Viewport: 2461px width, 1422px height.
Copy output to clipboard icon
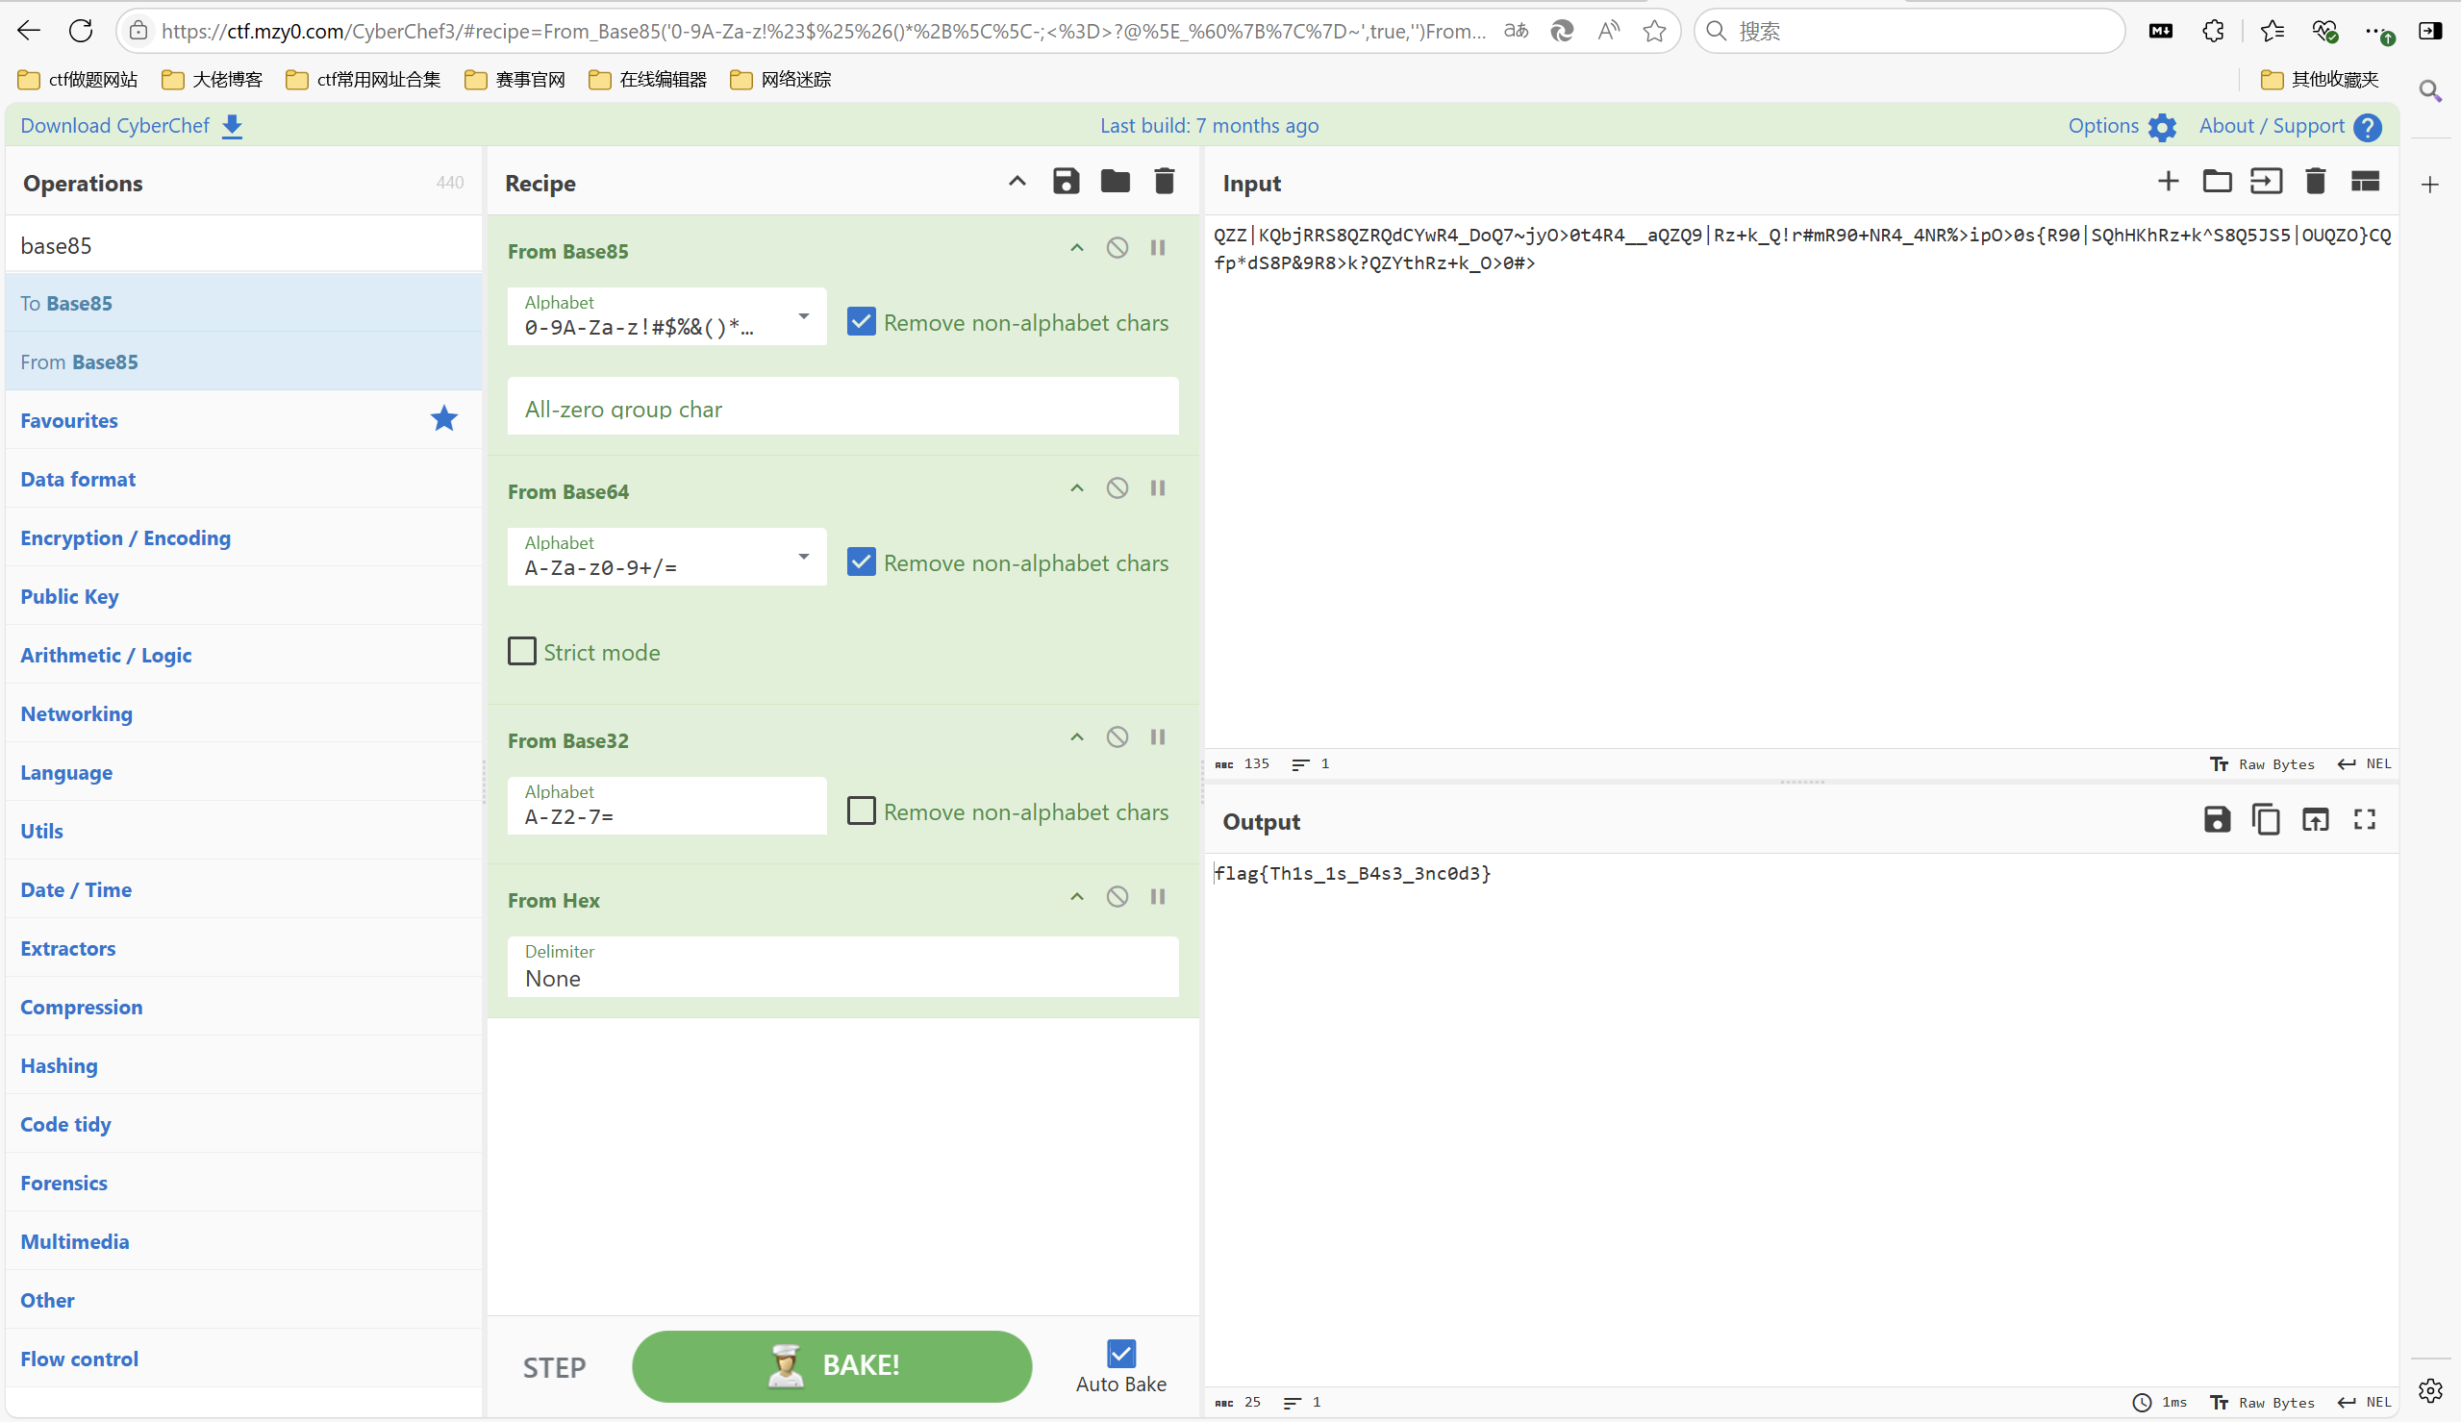pos(2266,819)
